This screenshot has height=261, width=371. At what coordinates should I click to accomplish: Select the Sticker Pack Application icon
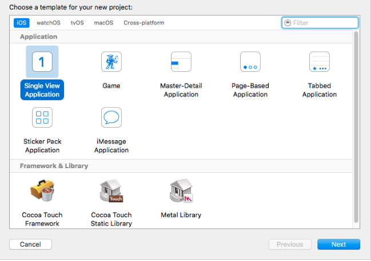(x=42, y=117)
